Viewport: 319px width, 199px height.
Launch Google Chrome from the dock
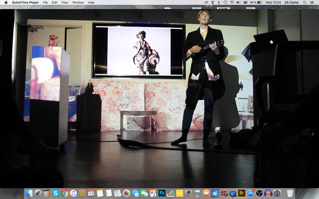[64, 193]
